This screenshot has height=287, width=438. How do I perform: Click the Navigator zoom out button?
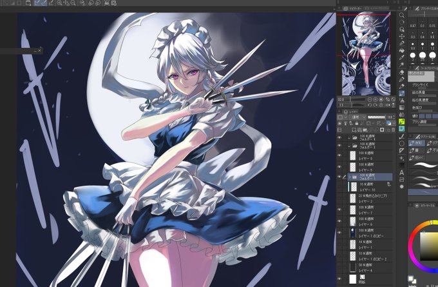pos(370,99)
